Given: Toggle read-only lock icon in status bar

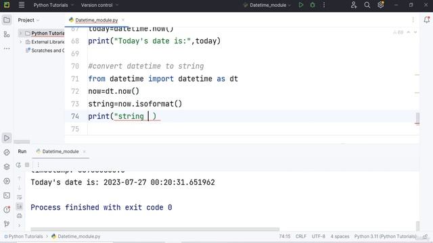Looking at the screenshot, I should (426, 236).
